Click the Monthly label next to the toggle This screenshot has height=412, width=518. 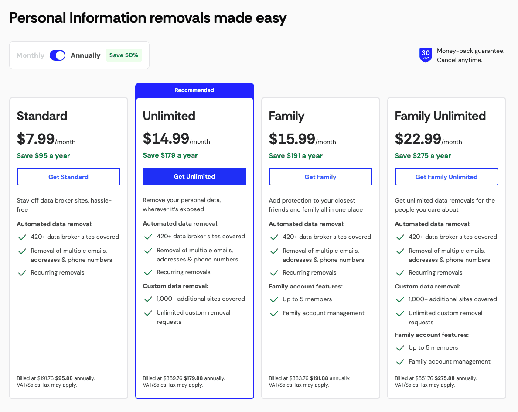tap(30, 55)
